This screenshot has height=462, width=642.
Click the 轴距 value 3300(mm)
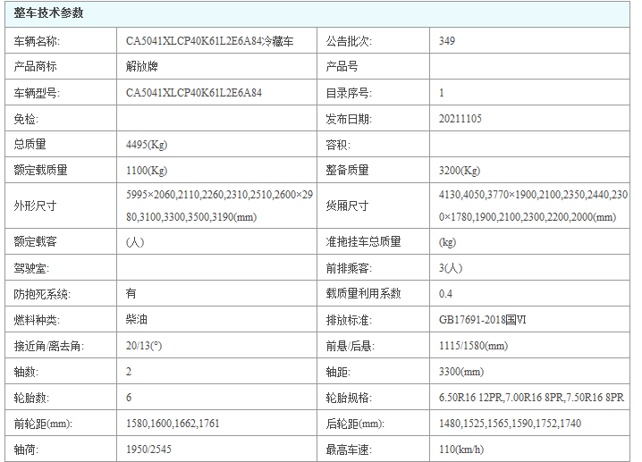click(461, 372)
